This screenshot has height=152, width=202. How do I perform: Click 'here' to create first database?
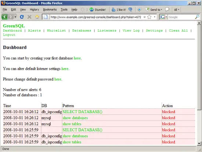click(x=77, y=58)
